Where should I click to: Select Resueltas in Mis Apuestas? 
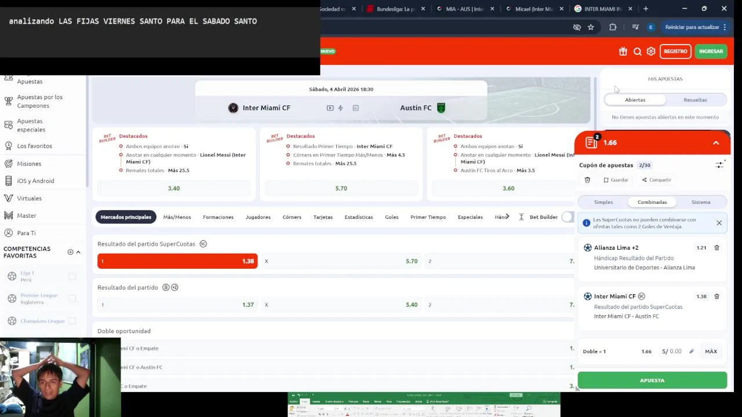coord(695,100)
